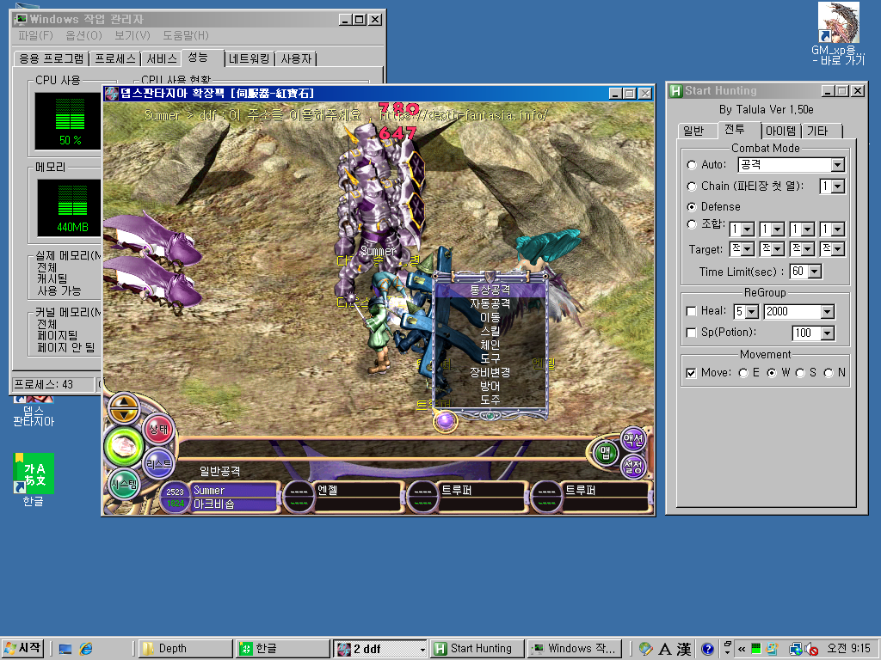Image resolution: width=881 pixels, height=660 pixels.
Task: Click the large green-ringed character orb
Action: click(124, 446)
